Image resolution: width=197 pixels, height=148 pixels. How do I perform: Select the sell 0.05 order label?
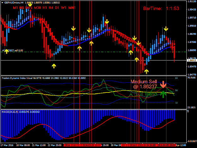click(13, 50)
